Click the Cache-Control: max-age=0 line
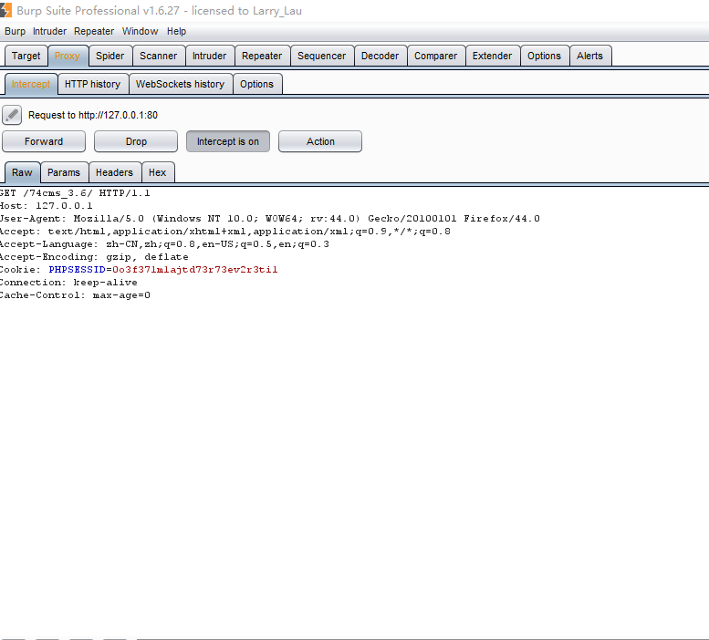The image size is (709, 640). tap(75, 295)
